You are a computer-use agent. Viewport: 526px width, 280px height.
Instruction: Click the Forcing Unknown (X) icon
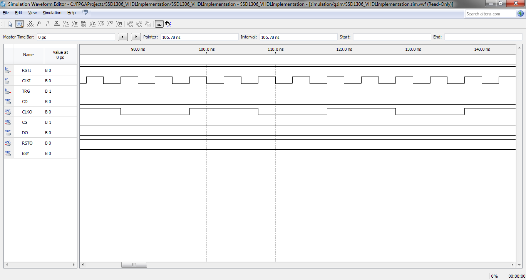tap(30, 24)
